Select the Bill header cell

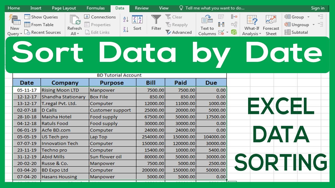tap(150, 83)
